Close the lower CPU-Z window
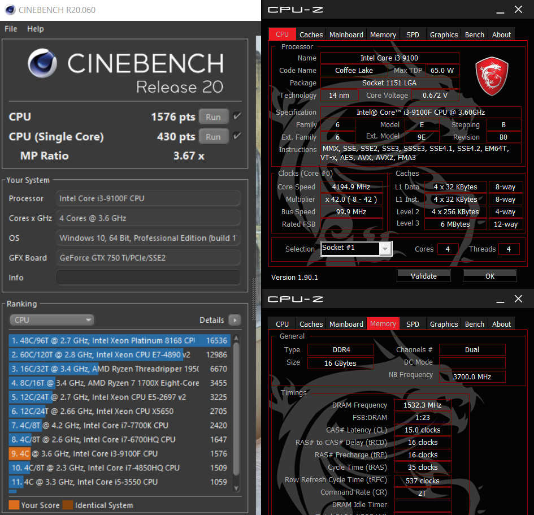The width and height of the screenshot is (534, 515). [x=518, y=299]
